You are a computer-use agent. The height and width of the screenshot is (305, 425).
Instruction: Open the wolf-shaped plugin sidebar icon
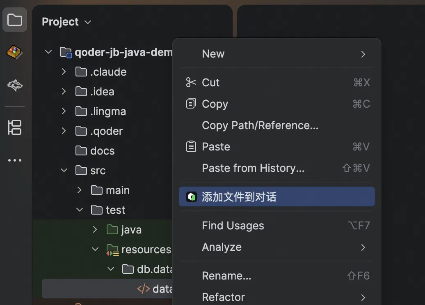click(x=15, y=85)
